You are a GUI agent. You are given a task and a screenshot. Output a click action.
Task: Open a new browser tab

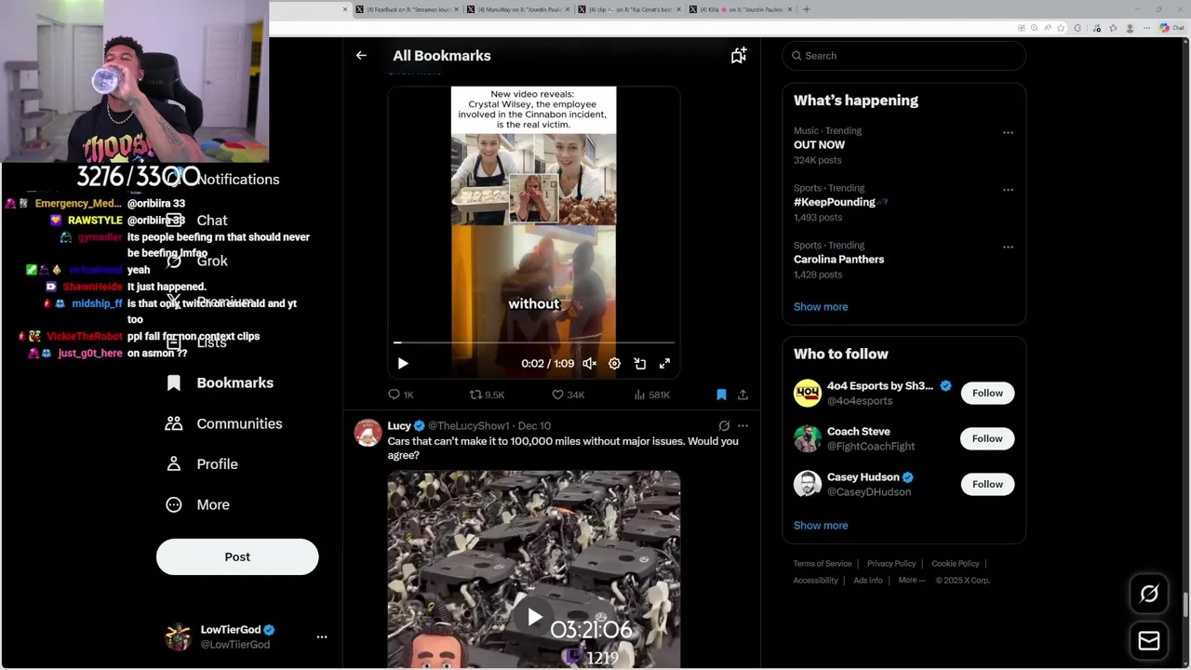(x=807, y=9)
